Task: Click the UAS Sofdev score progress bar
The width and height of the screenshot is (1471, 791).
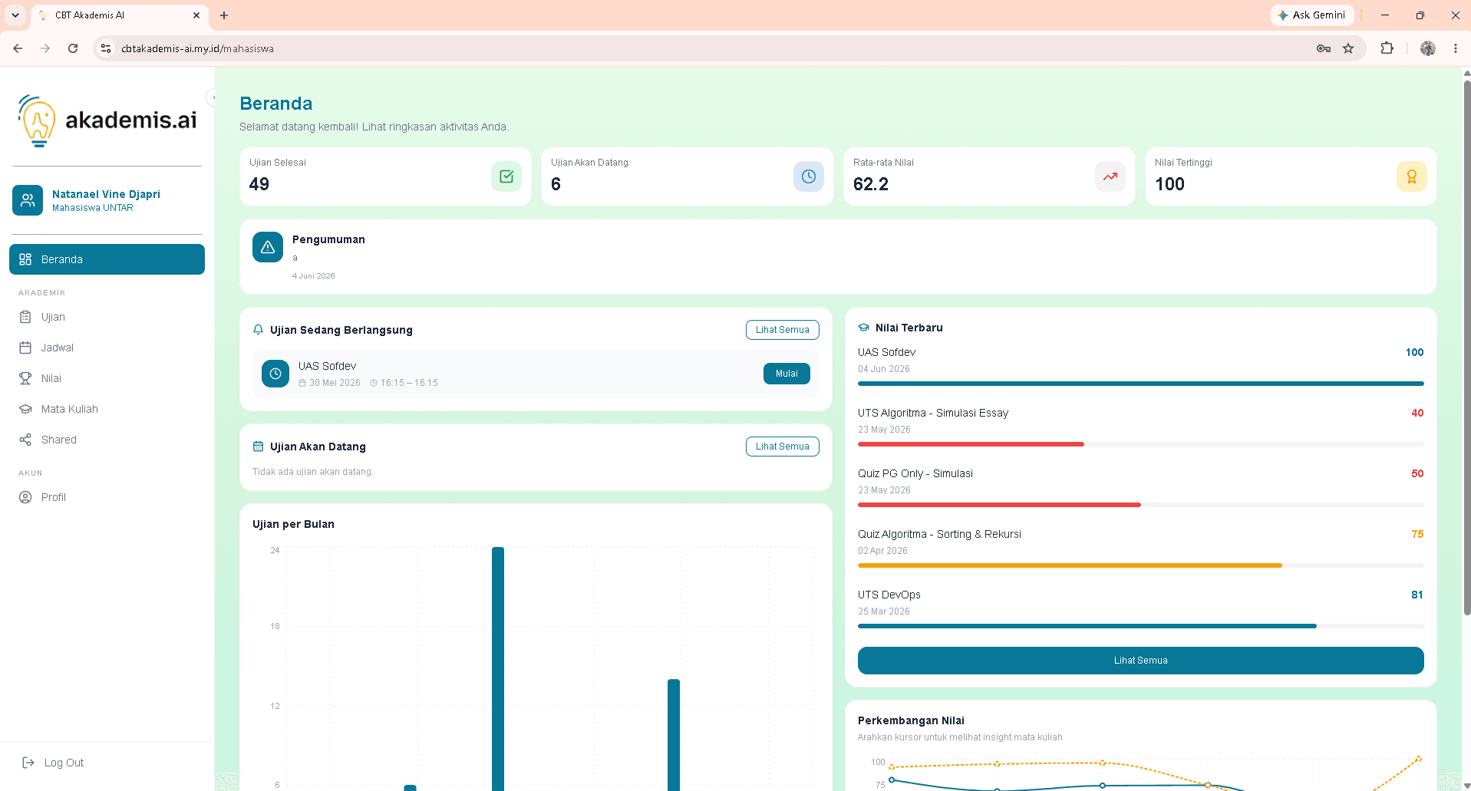Action: pyautogui.click(x=1141, y=384)
